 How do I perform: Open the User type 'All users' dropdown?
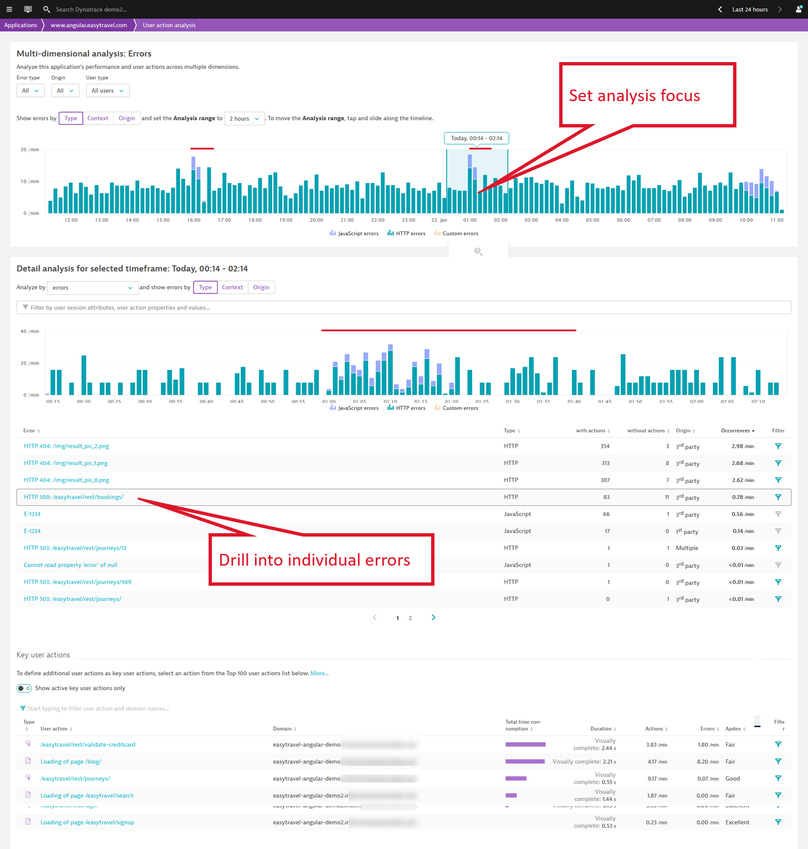pyautogui.click(x=107, y=91)
